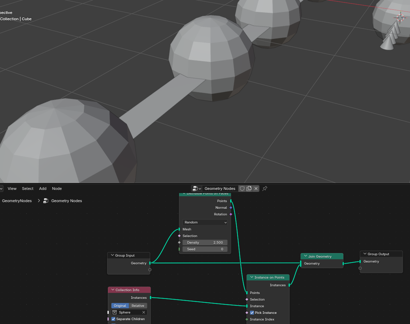The image size is (410, 324).
Task: Adjust the Seed value field
Action: tap(205, 249)
